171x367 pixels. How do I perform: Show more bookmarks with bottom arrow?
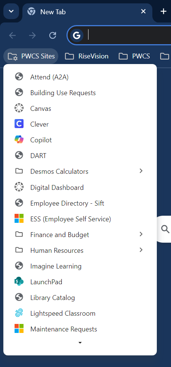point(80,343)
